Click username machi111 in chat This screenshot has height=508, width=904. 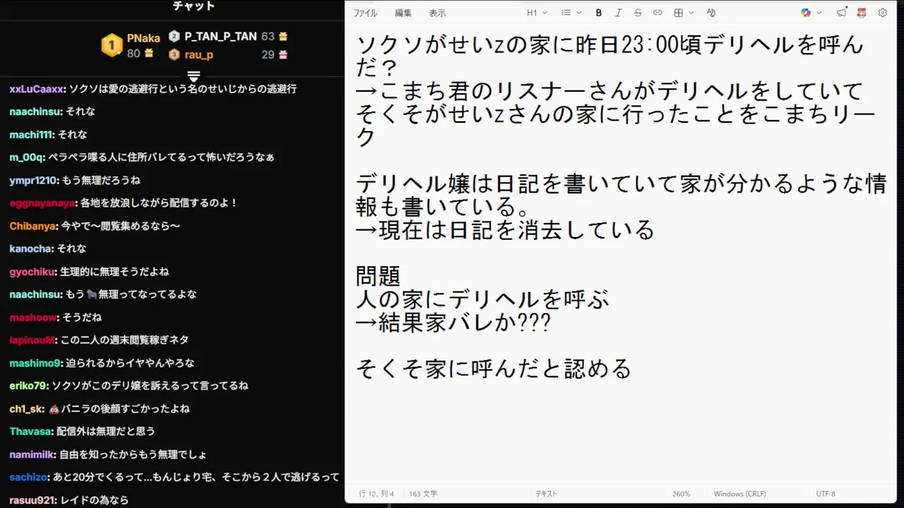[x=30, y=134]
